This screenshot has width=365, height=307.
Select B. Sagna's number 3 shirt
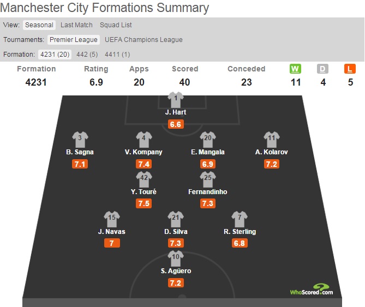[80, 139]
